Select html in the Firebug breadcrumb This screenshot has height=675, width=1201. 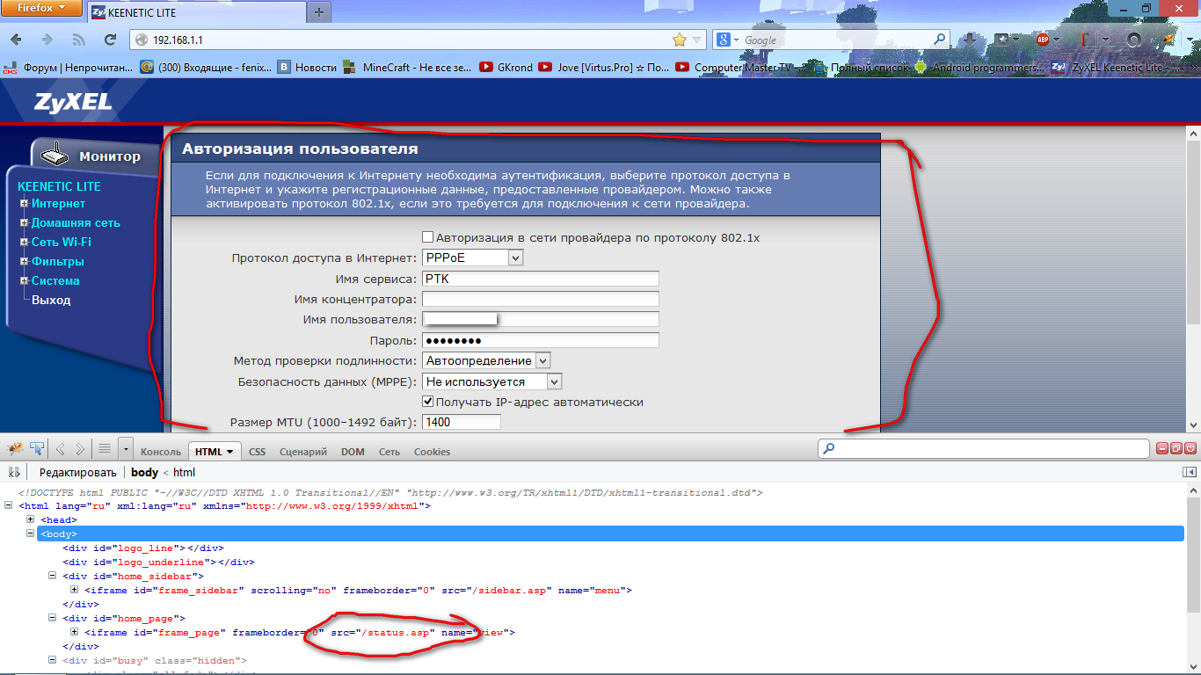click(185, 473)
